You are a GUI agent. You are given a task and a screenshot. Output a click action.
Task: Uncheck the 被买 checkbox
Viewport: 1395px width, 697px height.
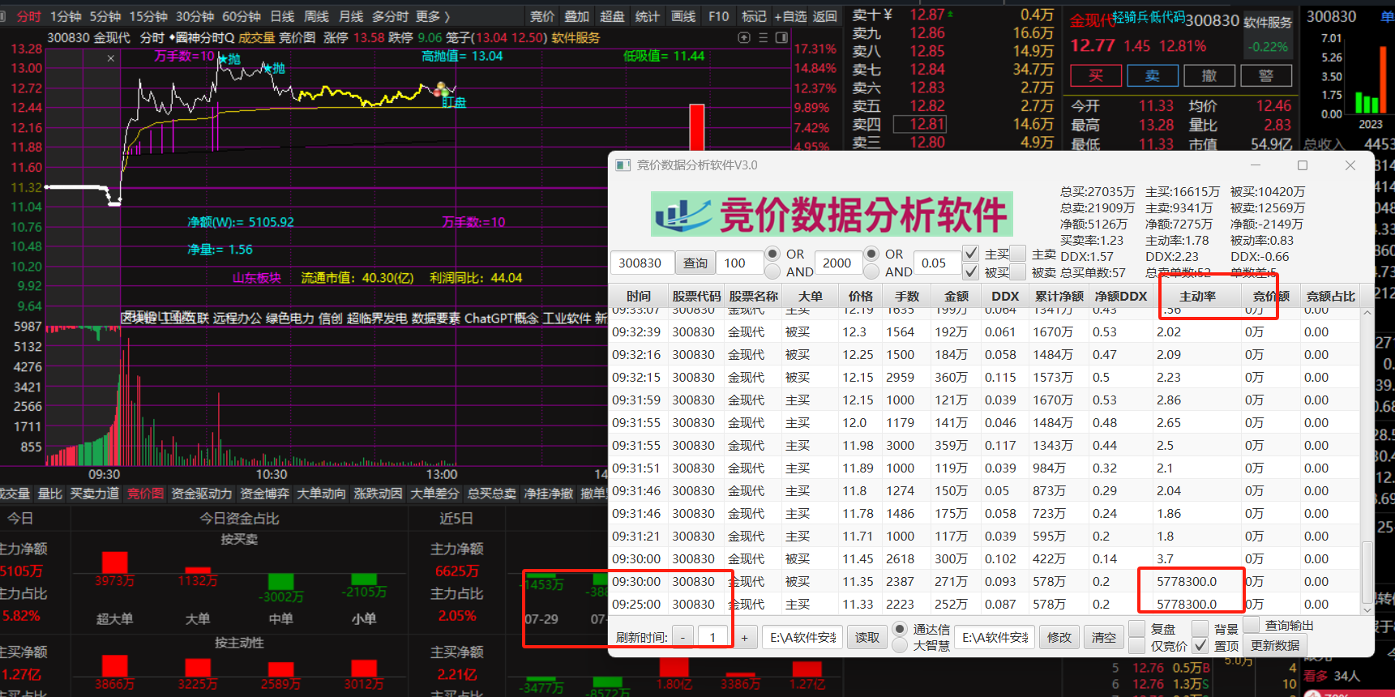coord(970,272)
